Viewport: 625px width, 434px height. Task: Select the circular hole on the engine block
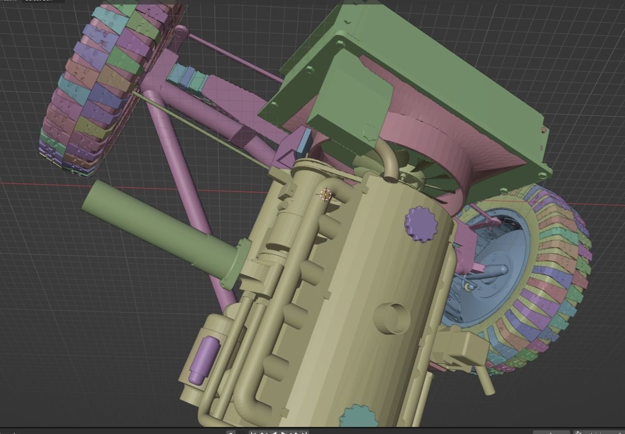coord(392,318)
